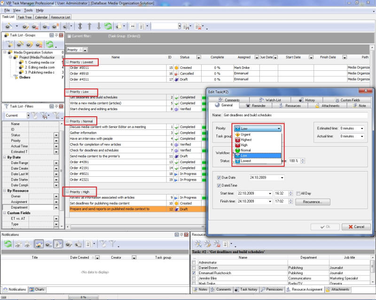
Task: Click the Name field in Edit Task
Action: pos(295,115)
